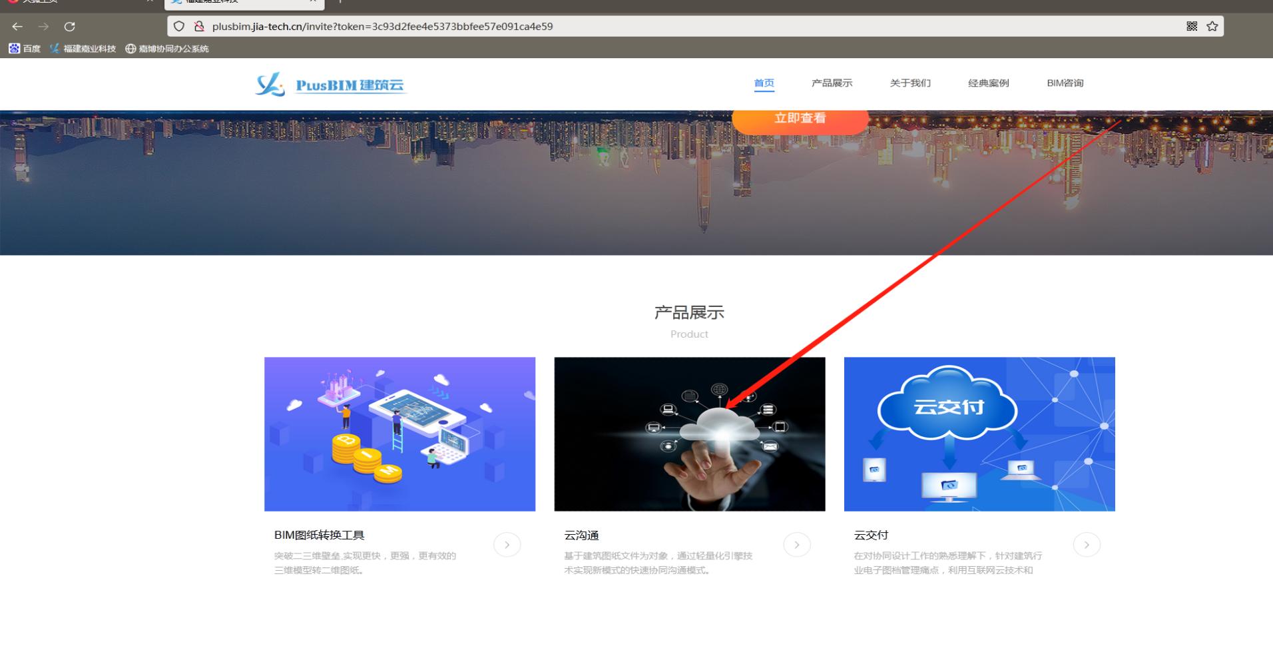Open the 福建嘉业科技 bookmark

point(83,49)
